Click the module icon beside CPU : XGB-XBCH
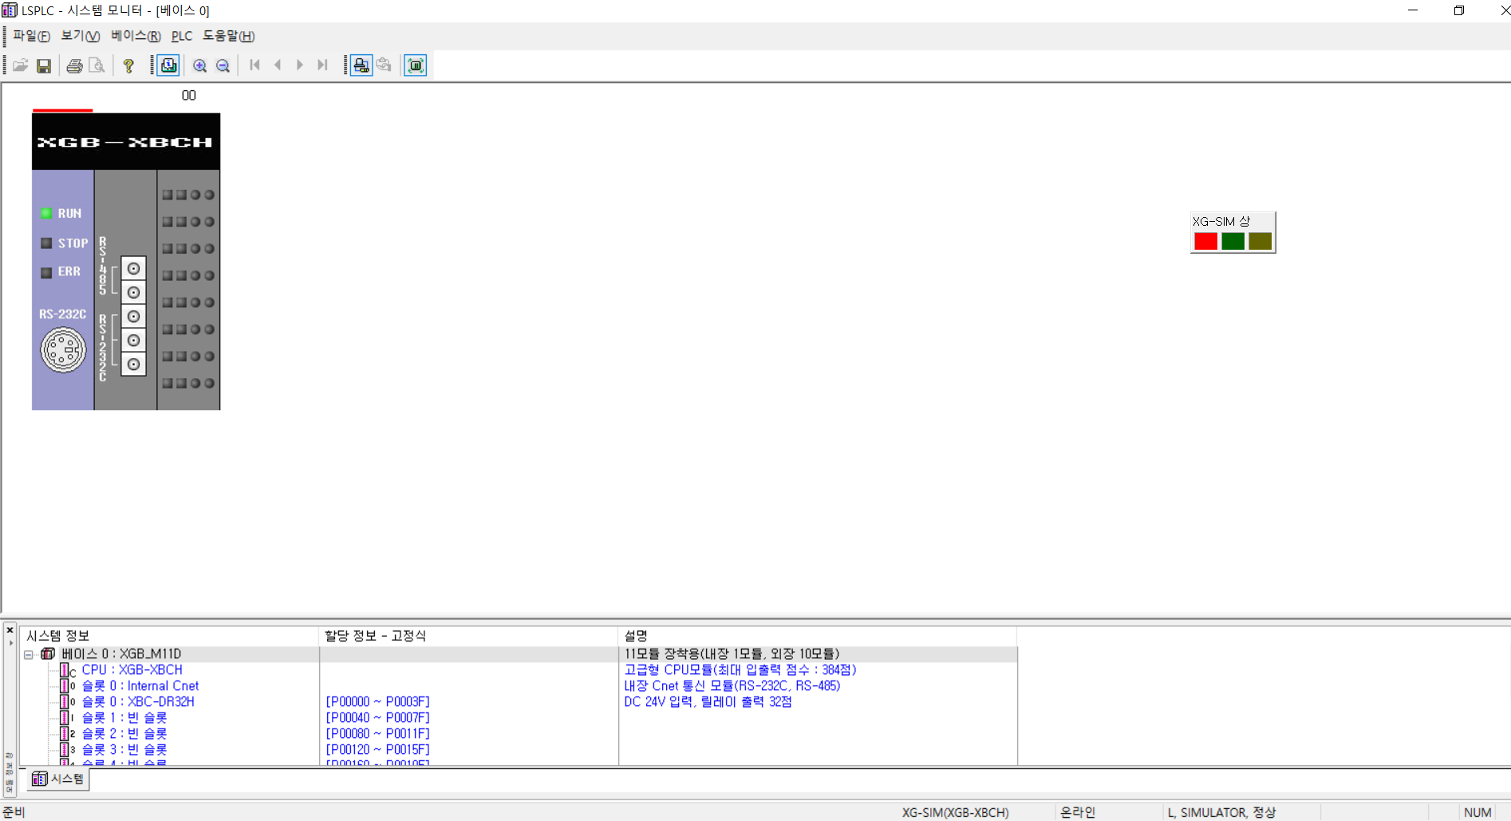The image size is (1511, 821). [x=68, y=670]
